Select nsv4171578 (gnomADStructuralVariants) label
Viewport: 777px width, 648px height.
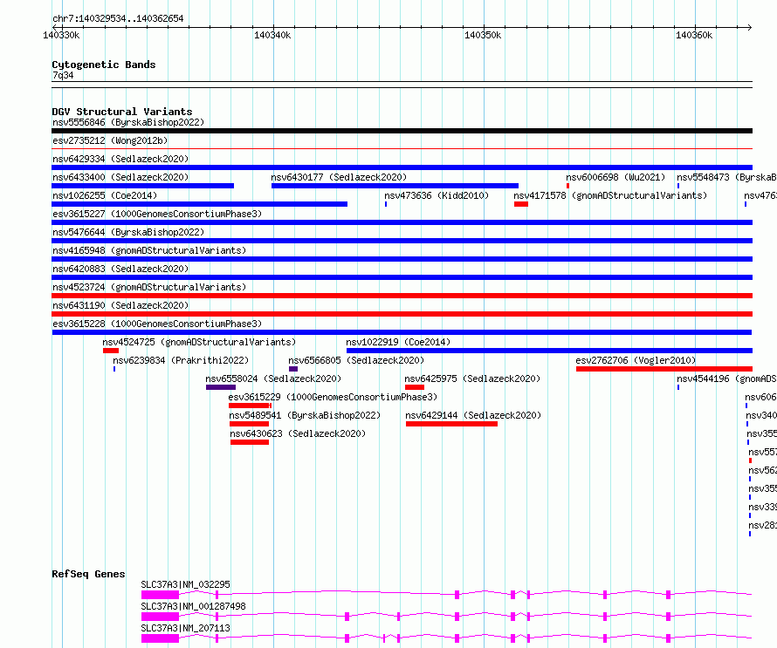(x=610, y=195)
